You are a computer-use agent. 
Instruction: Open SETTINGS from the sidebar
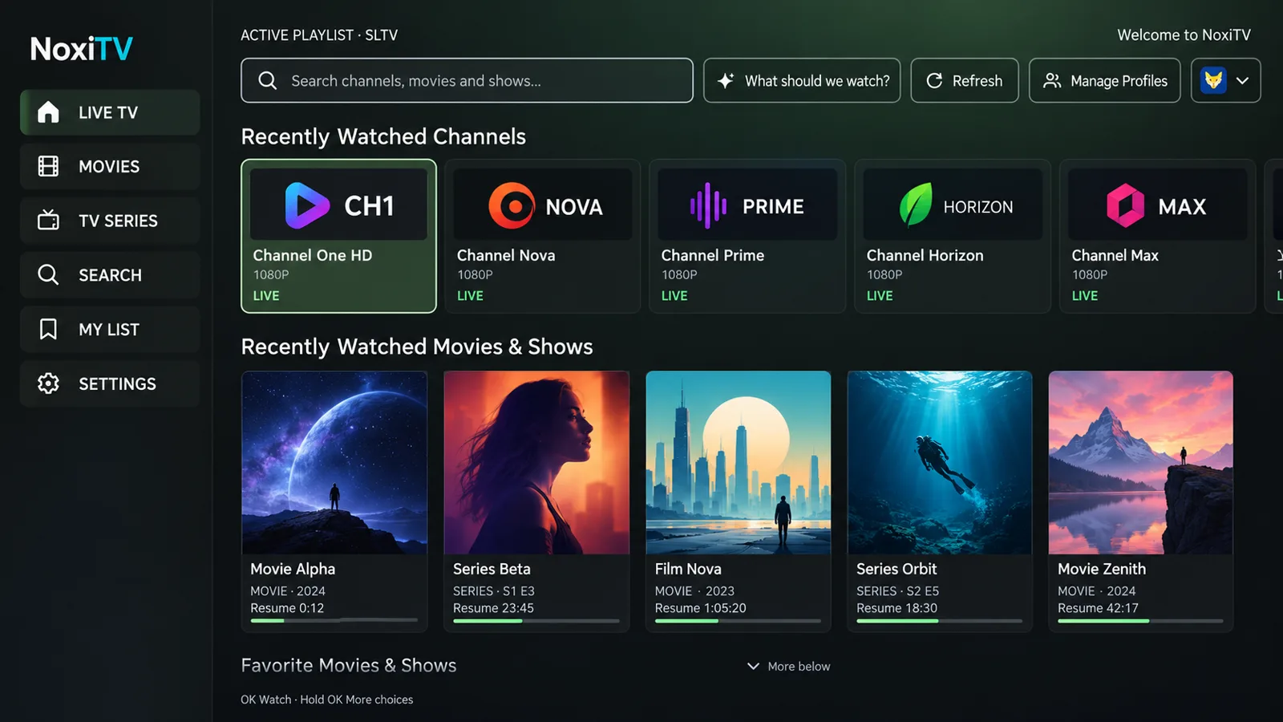pyautogui.click(x=110, y=383)
